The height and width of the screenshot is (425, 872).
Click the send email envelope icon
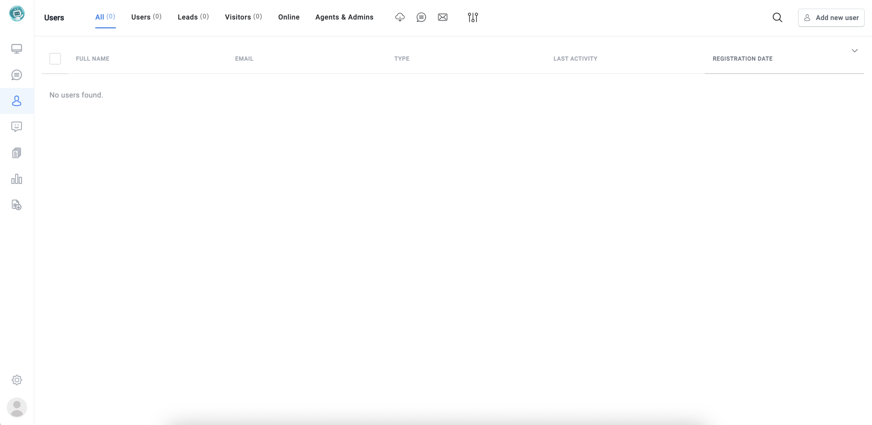click(443, 17)
